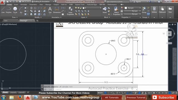178x100 pixels.
Task: Open the Insert ribbon tab
Action: tap(16, 4)
